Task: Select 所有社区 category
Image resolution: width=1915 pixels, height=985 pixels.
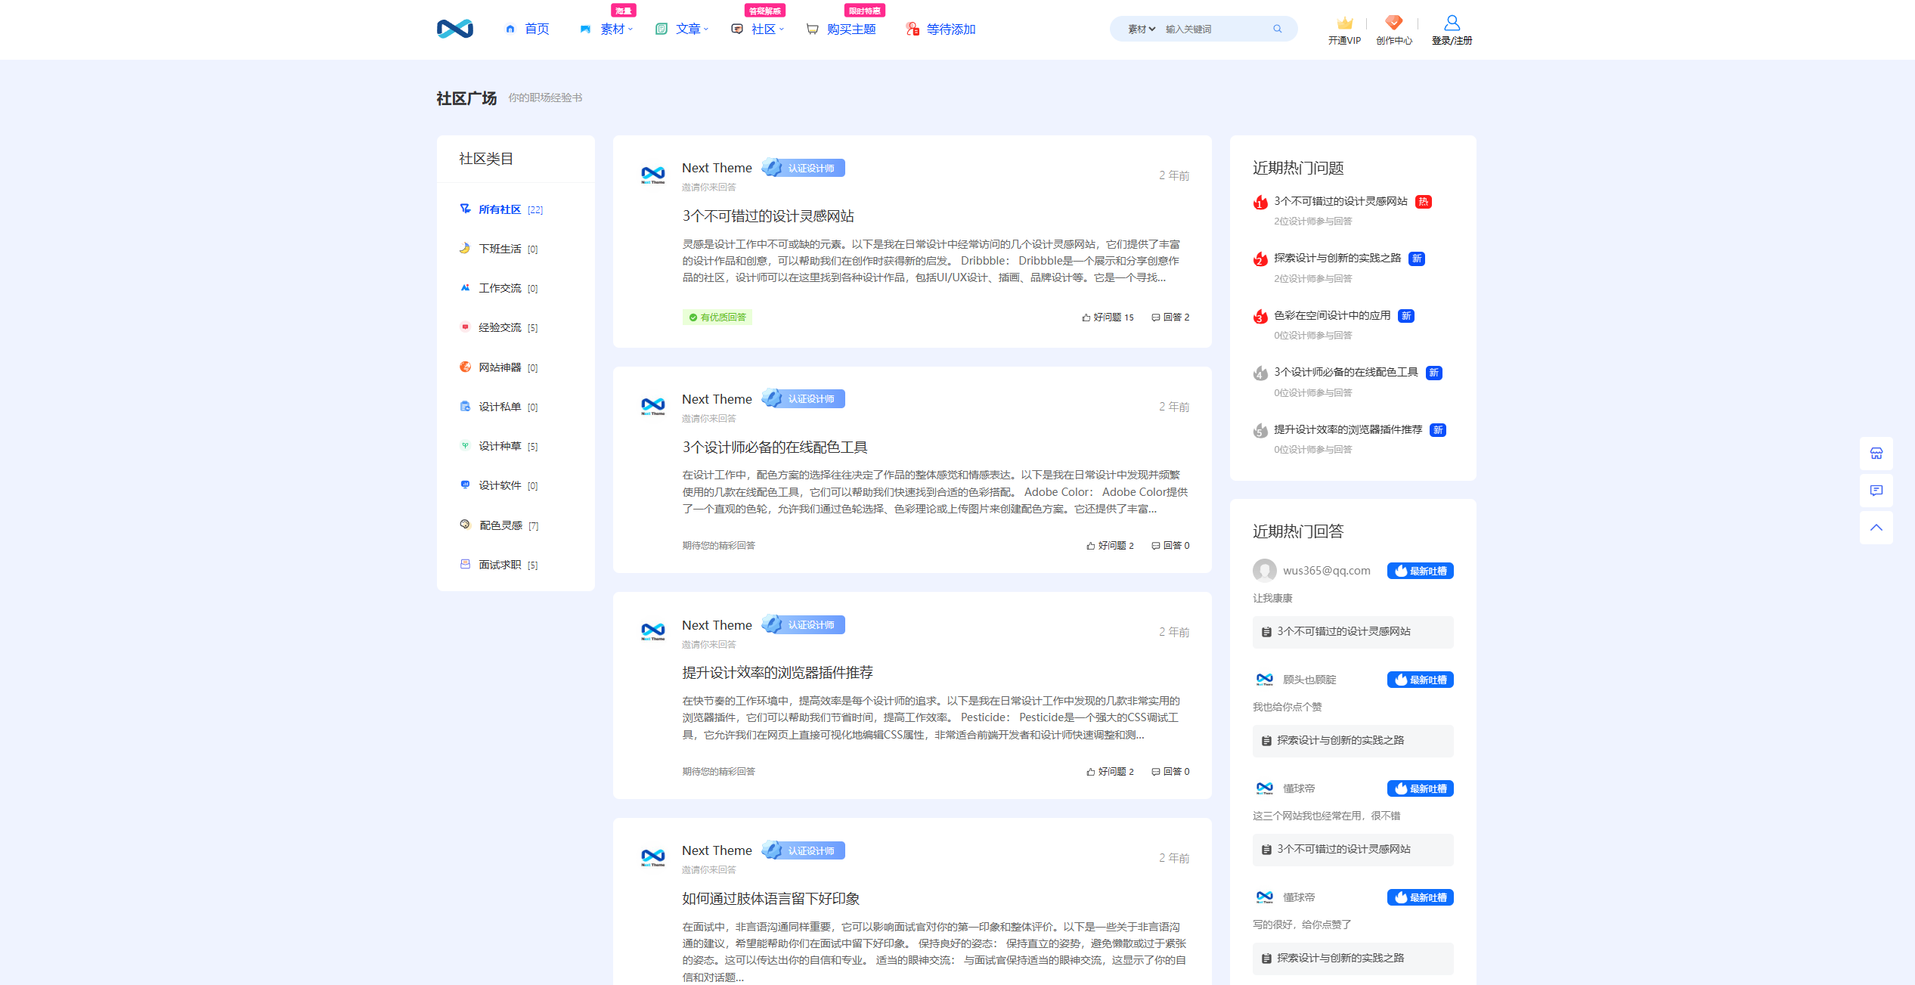Action: 501,209
